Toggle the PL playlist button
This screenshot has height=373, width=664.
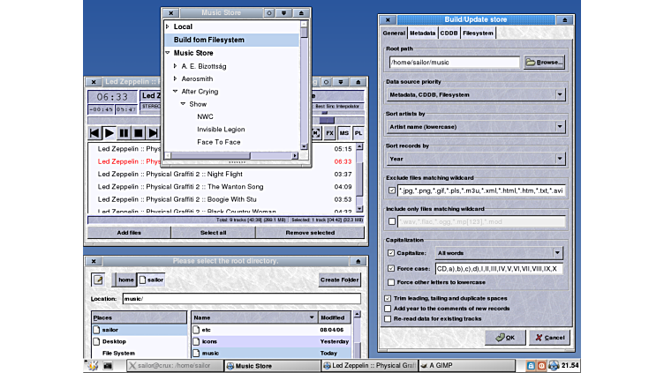[x=358, y=133]
